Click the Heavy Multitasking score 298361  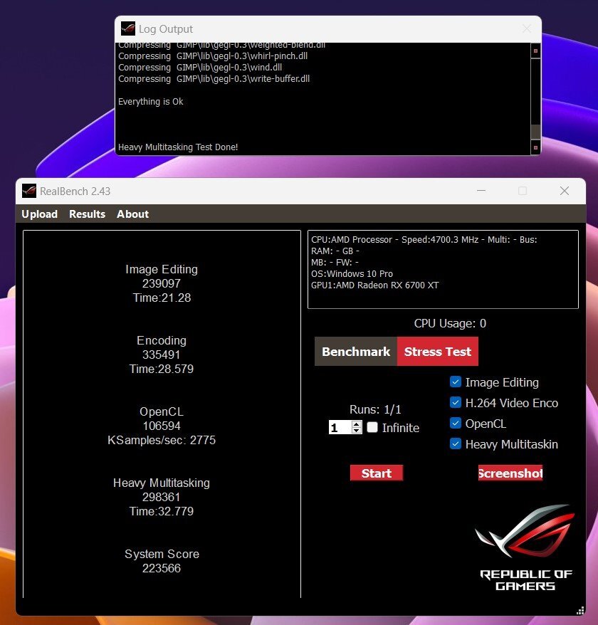162,497
